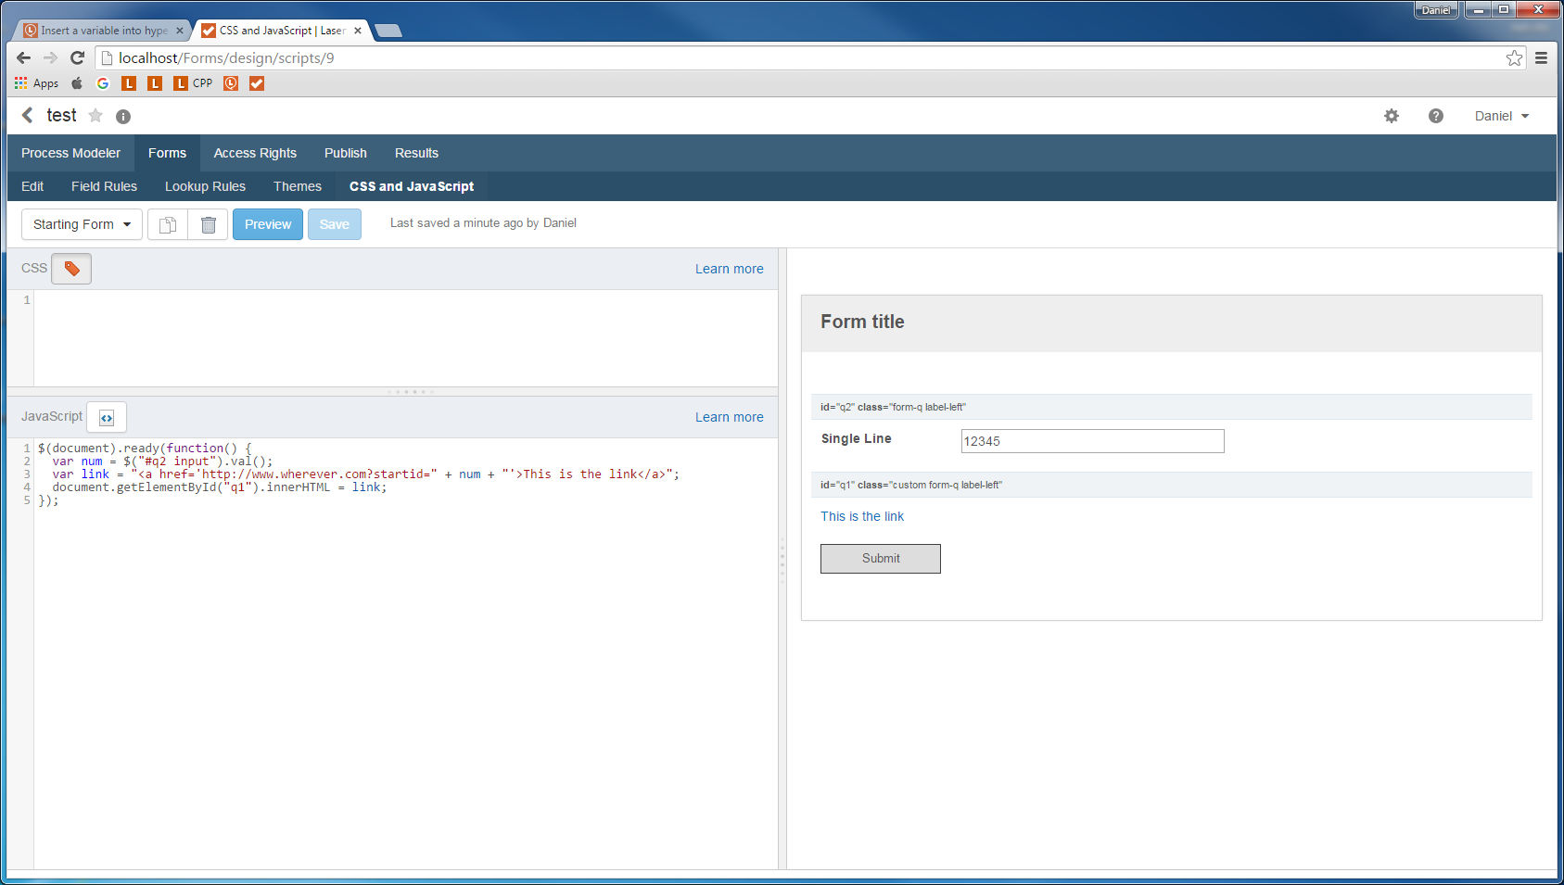The image size is (1564, 885).
Task: Open the Daniel user menu
Action: (1501, 116)
